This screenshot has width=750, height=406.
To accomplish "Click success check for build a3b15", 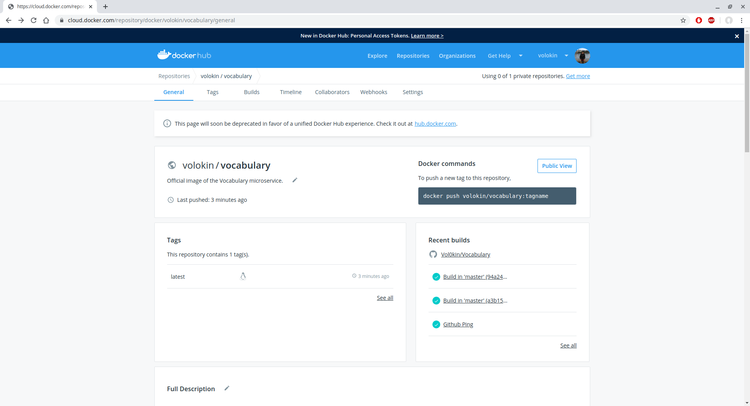I will pyautogui.click(x=436, y=301).
